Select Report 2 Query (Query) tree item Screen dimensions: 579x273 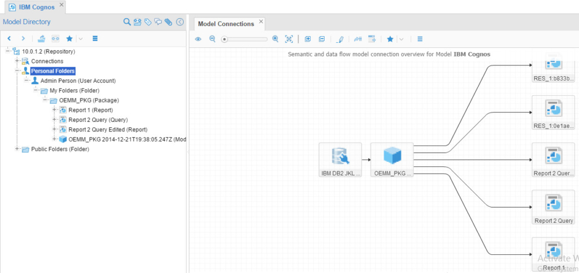(98, 120)
